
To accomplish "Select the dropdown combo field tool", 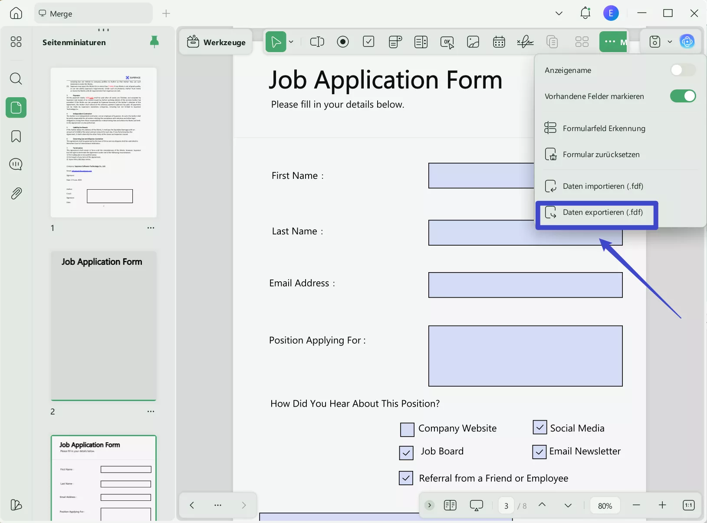I will click(x=395, y=42).
